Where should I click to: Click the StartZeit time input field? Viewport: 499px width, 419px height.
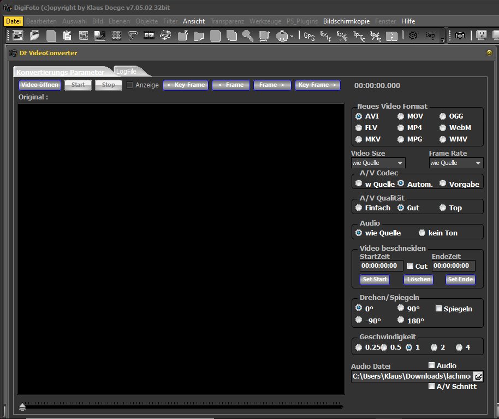(x=381, y=266)
